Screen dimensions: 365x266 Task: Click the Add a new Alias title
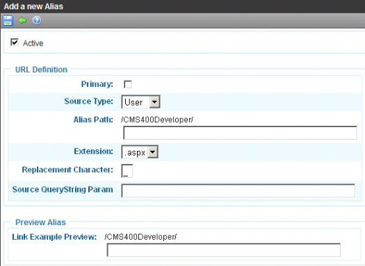click(x=33, y=6)
